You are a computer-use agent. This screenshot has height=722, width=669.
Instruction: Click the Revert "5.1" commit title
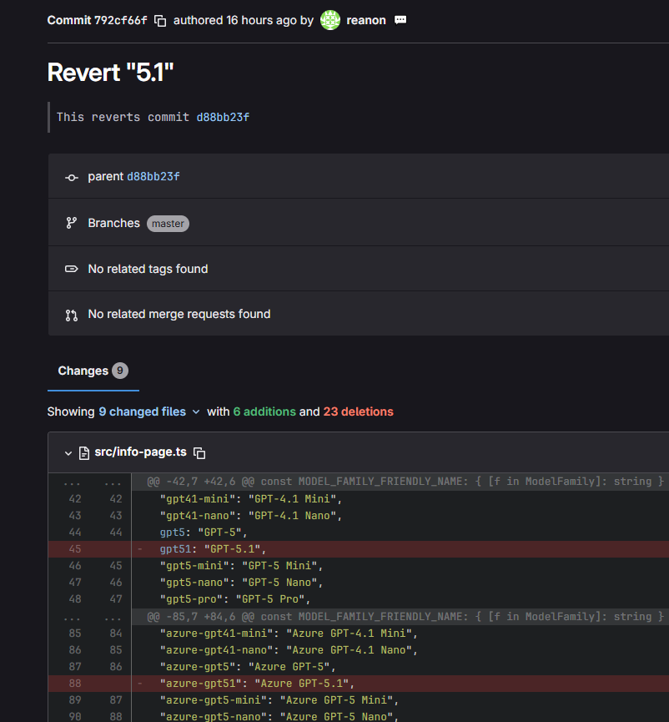click(x=110, y=73)
